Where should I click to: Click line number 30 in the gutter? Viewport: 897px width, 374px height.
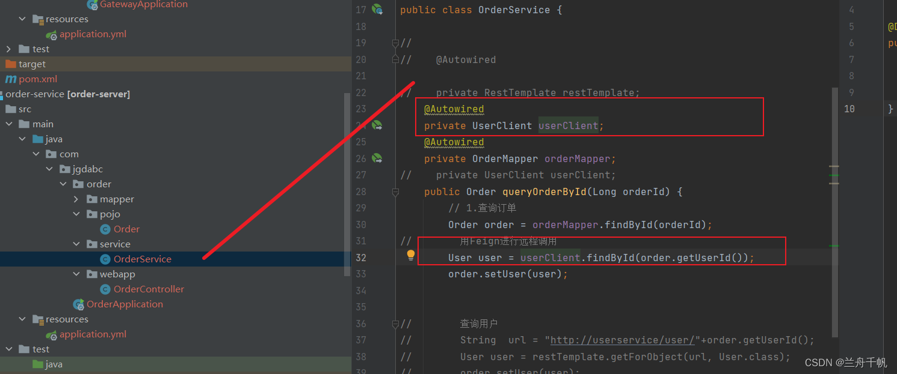tap(360, 225)
